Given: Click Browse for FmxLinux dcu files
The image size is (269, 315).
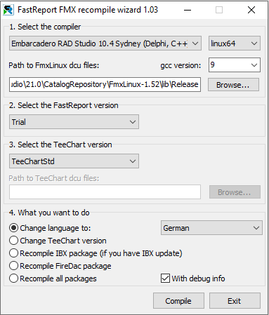Looking at the screenshot, I should pyautogui.click(x=233, y=85).
